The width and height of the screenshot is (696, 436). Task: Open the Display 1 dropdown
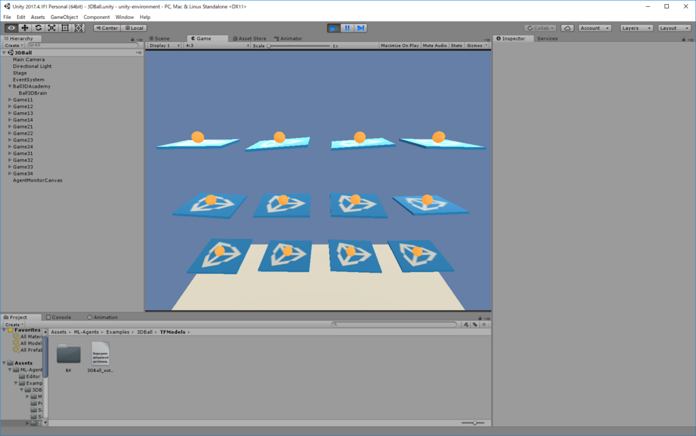pyautogui.click(x=164, y=46)
